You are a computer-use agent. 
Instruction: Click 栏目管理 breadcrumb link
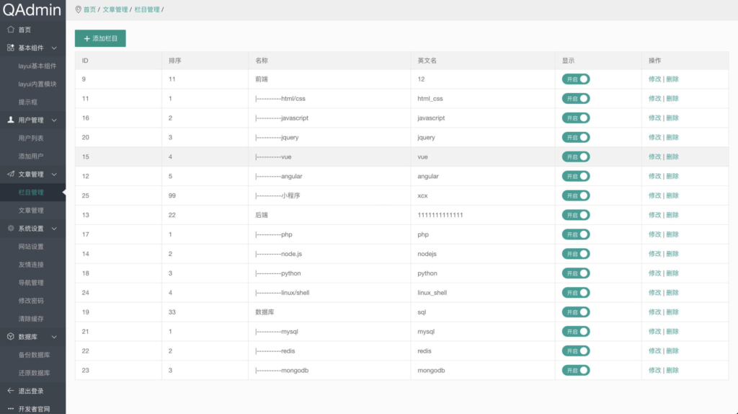click(x=147, y=9)
